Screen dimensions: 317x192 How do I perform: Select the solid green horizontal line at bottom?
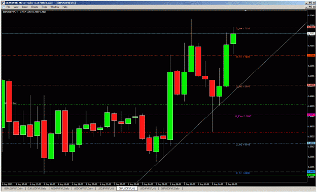click(155, 175)
